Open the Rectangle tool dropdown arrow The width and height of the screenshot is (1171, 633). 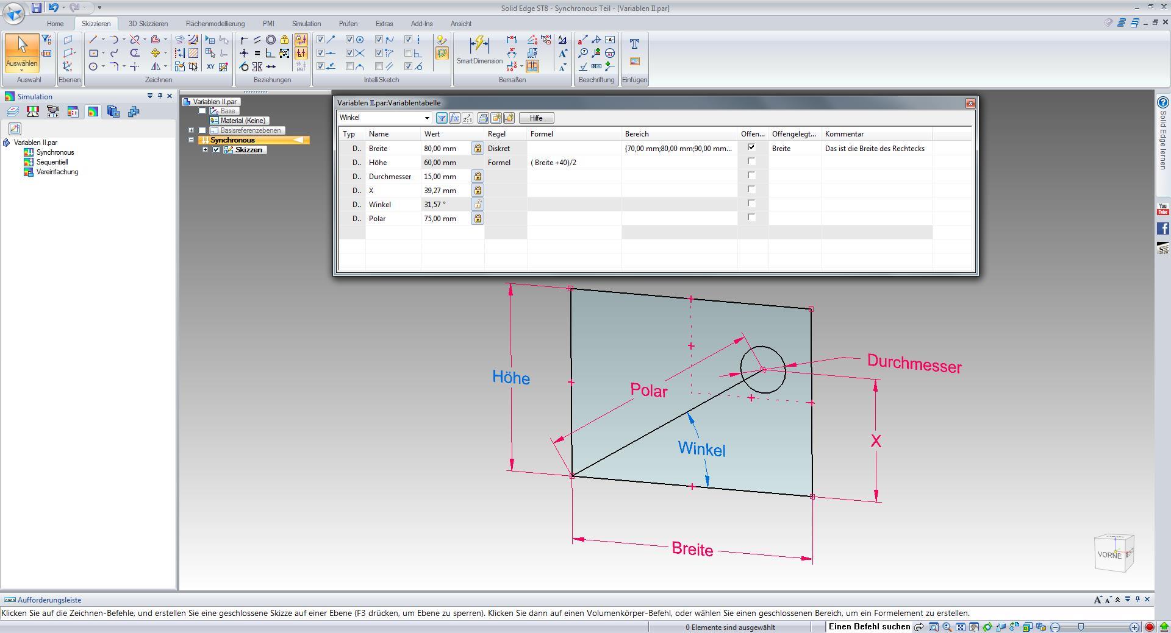pyautogui.click(x=102, y=53)
